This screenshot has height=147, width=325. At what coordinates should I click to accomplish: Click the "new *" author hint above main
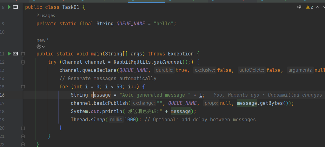click(43, 40)
